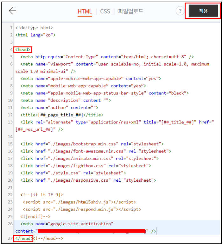Click the <!doctype html> line
Screen dimensions: 223x245
[x=34, y=28]
